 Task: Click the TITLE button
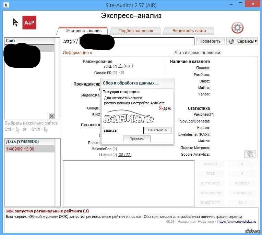(x=210, y=174)
